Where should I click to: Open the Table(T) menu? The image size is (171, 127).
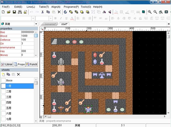pyautogui.click(x=44, y=7)
